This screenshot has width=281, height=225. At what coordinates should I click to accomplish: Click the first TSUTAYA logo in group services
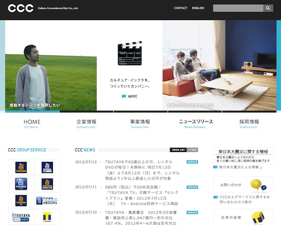[x=21, y=167]
